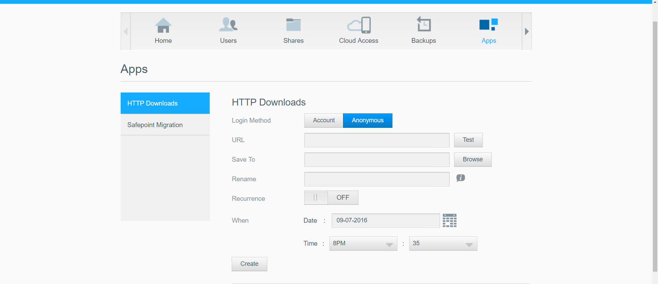
Task: Toggle the Recurrence switch
Action: (331, 198)
